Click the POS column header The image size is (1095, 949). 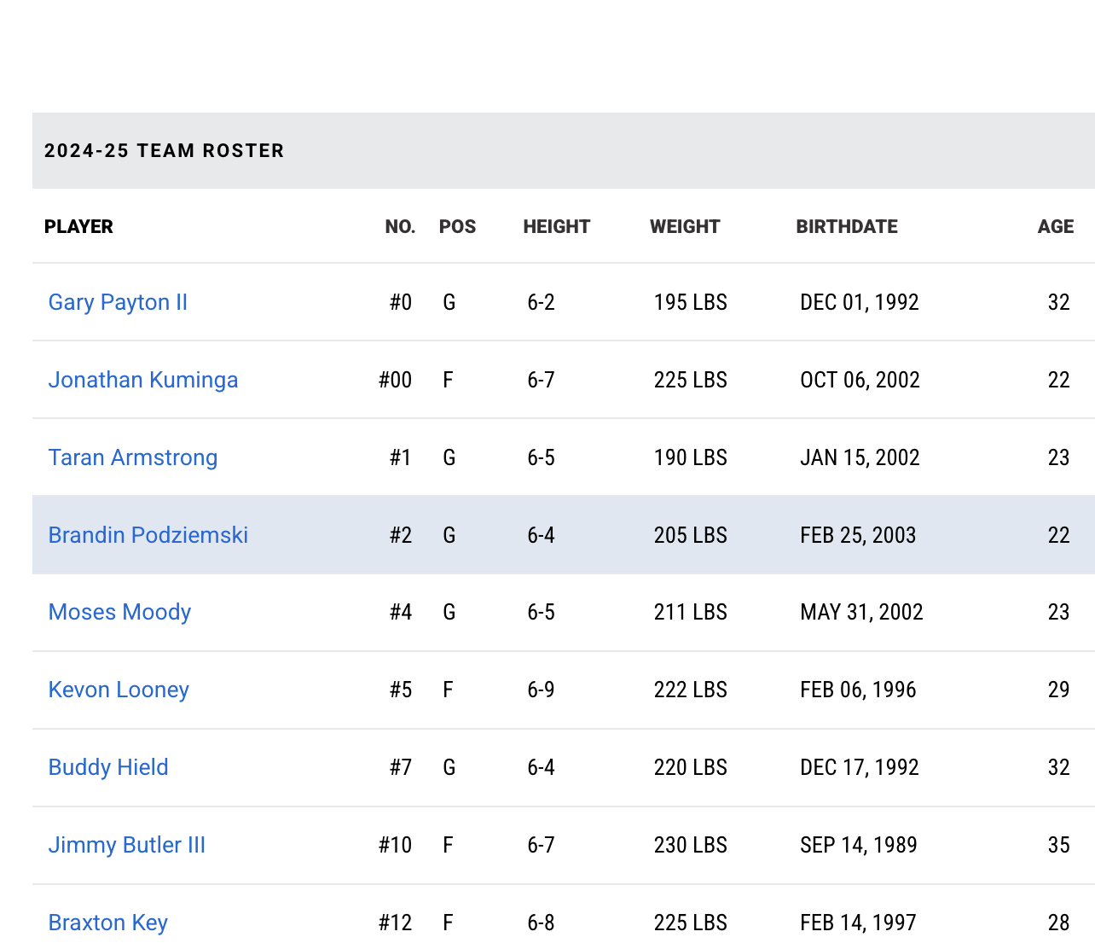[457, 227]
